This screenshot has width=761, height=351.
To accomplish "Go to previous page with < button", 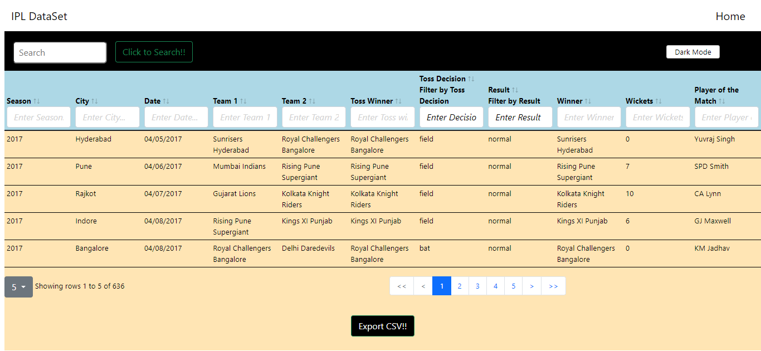I will 423,286.
